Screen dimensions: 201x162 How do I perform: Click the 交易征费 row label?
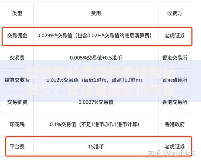[x=17, y=102]
